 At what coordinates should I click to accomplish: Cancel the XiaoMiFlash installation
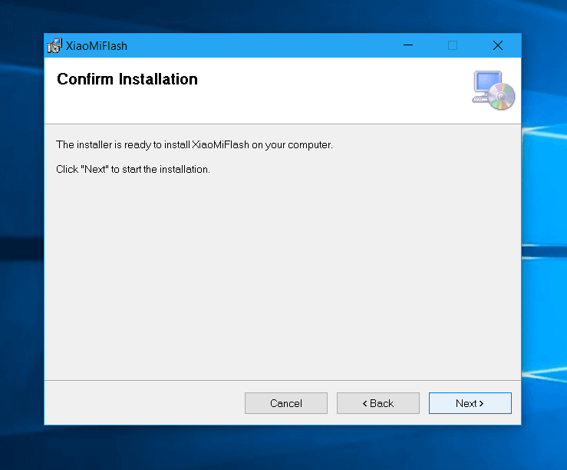(285, 403)
